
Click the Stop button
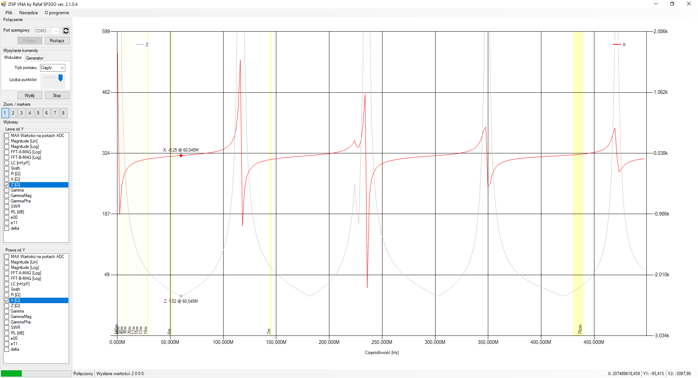tap(57, 96)
